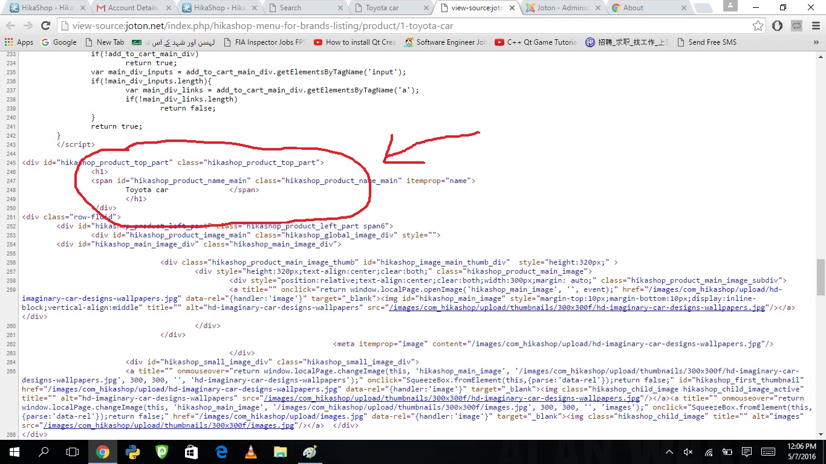Open the green shield app in the taskbar
Image resolution: width=826 pixels, height=464 pixels.
[161, 452]
